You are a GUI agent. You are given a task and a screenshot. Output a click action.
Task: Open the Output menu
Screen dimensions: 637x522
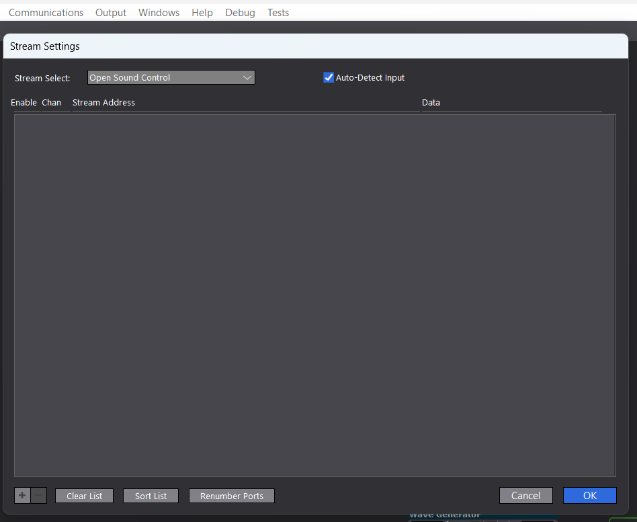click(111, 13)
